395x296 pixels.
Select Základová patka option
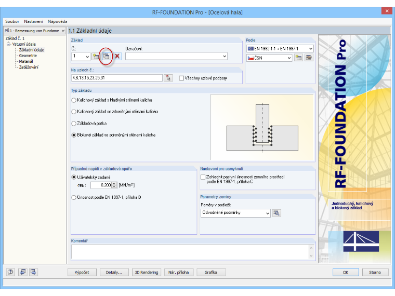[x=74, y=124]
